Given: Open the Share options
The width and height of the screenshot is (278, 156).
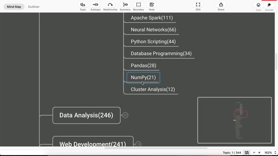Looking at the screenshot, I should coord(221,6).
